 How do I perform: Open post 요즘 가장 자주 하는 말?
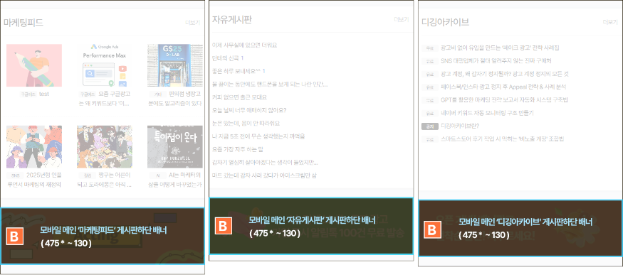(238, 149)
